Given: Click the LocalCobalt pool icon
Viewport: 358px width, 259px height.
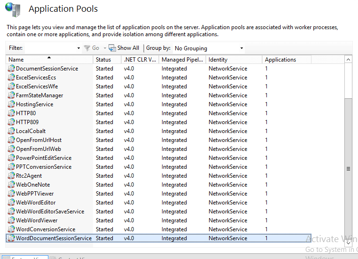Looking at the screenshot, I should 11,131.
